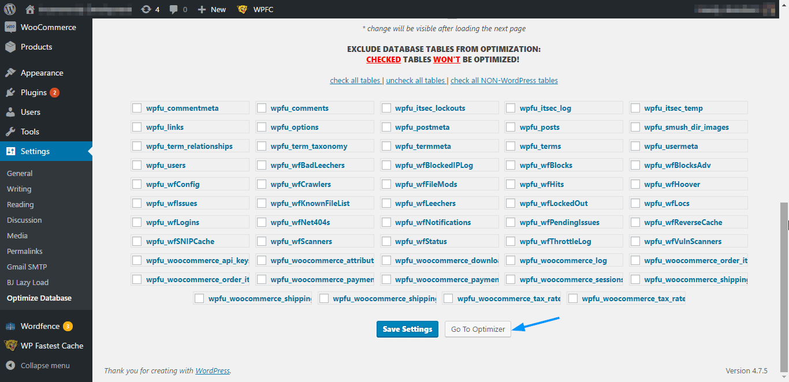Image resolution: width=789 pixels, height=382 pixels.
Task: Check the wpfu_wfVulnScanners table checkbox
Action: point(635,241)
